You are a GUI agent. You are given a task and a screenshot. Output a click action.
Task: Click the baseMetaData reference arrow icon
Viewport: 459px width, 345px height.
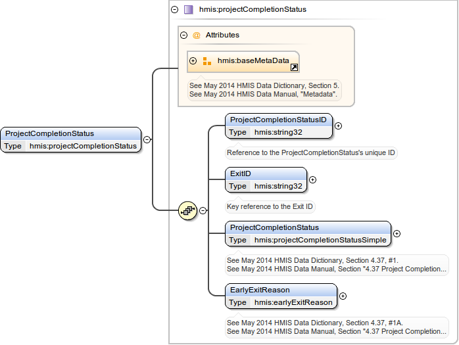[x=294, y=67]
